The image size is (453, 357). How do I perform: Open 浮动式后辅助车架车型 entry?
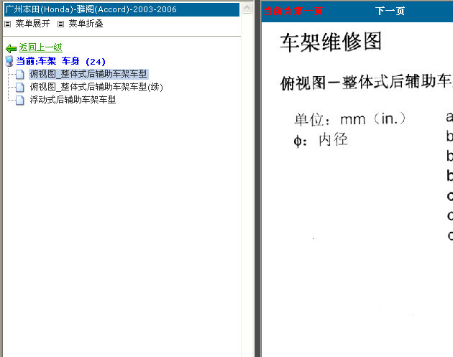pos(73,100)
